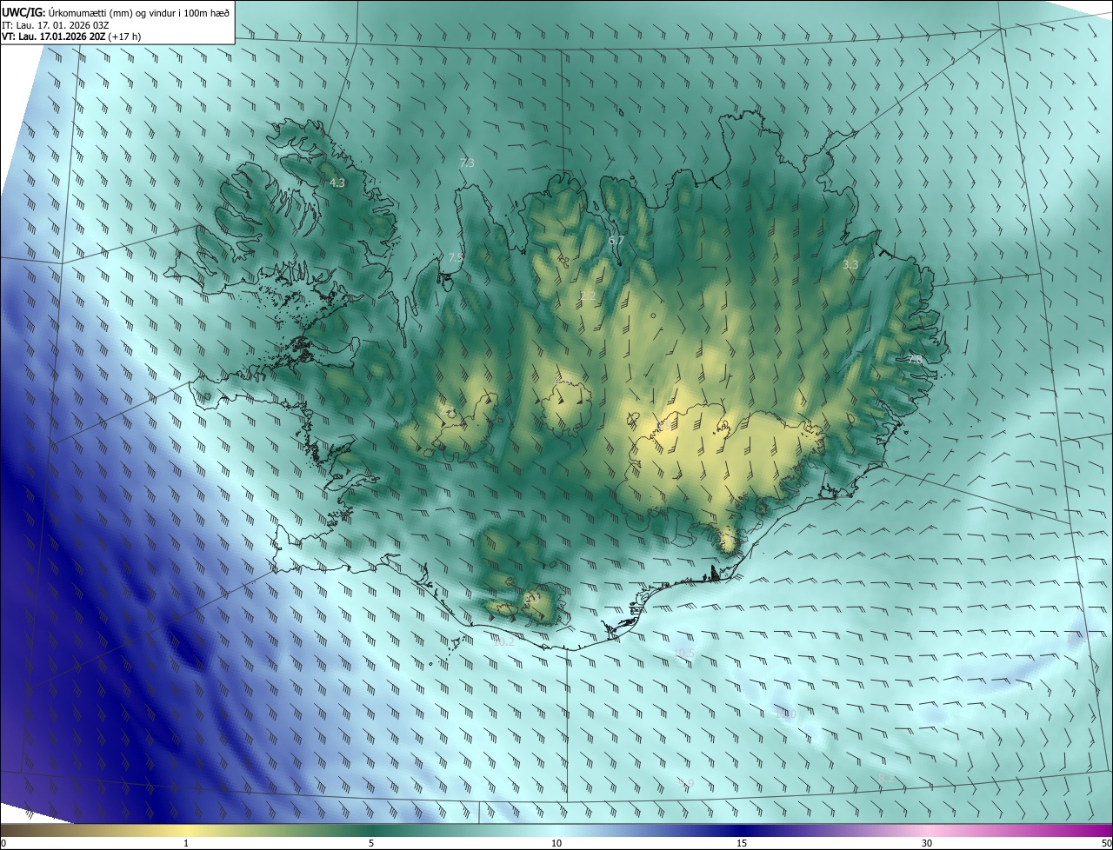Screen dimensions: 1113x850
Task: Click the 7.5 value on the map
Action: 455,258
